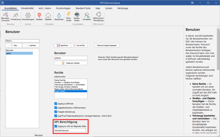
Task: Click the home icon in title bar
Action: (x=3, y=3)
